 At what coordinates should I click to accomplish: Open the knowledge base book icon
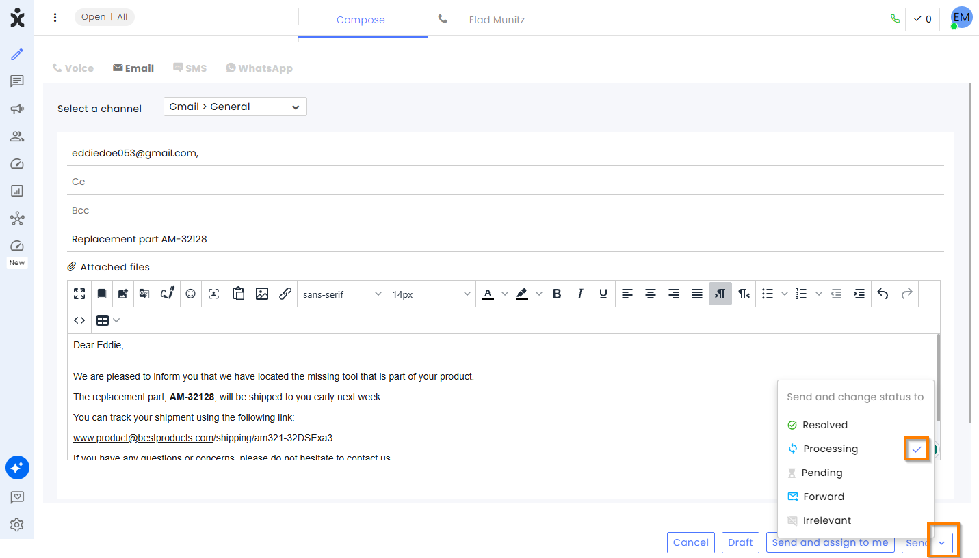pos(102,294)
